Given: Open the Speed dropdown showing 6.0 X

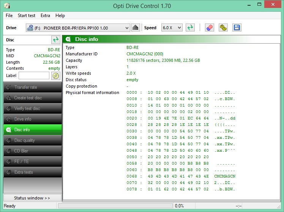Looking at the screenshot, I should (x=172, y=28).
